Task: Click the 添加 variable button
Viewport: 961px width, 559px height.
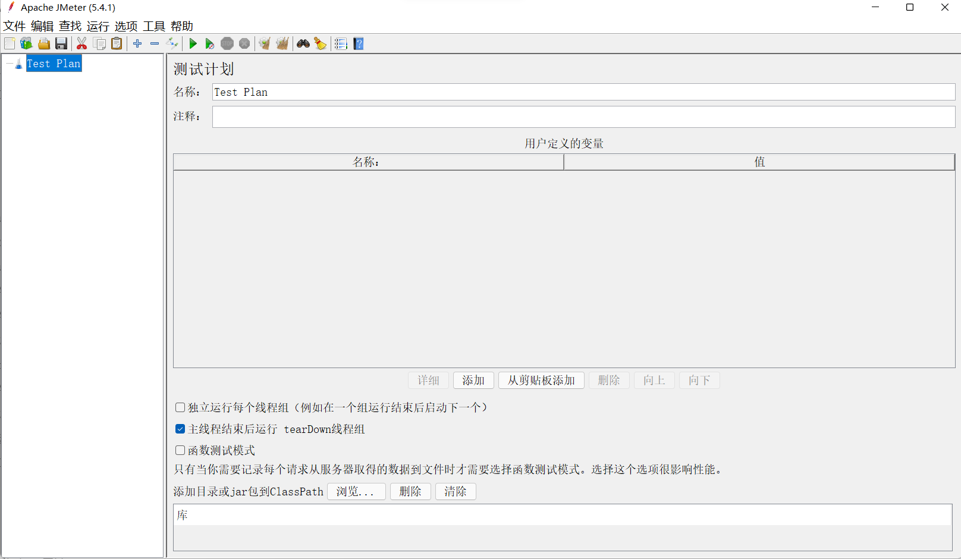Action: coord(473,380)
